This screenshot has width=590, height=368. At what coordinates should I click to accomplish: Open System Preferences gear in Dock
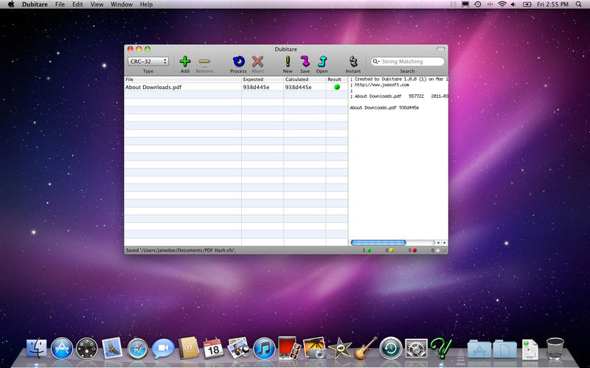pyautogui.click(x=416, y=348)
